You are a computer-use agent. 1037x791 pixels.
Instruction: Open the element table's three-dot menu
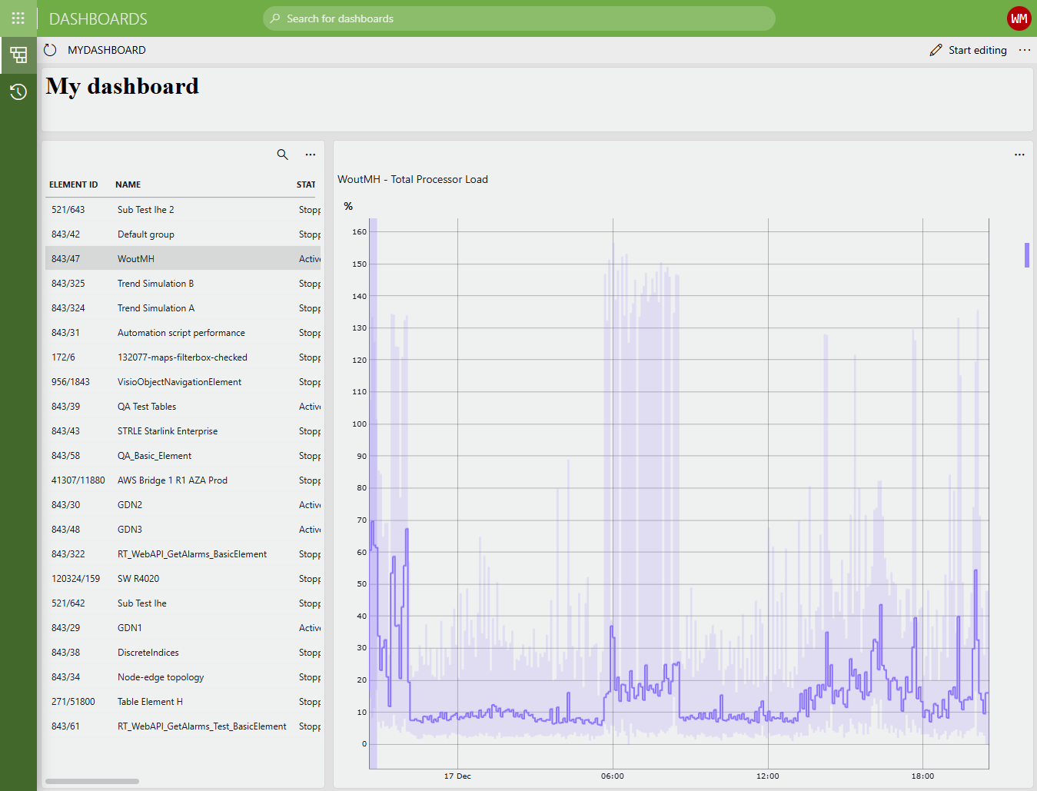click(x=311, y=155)
